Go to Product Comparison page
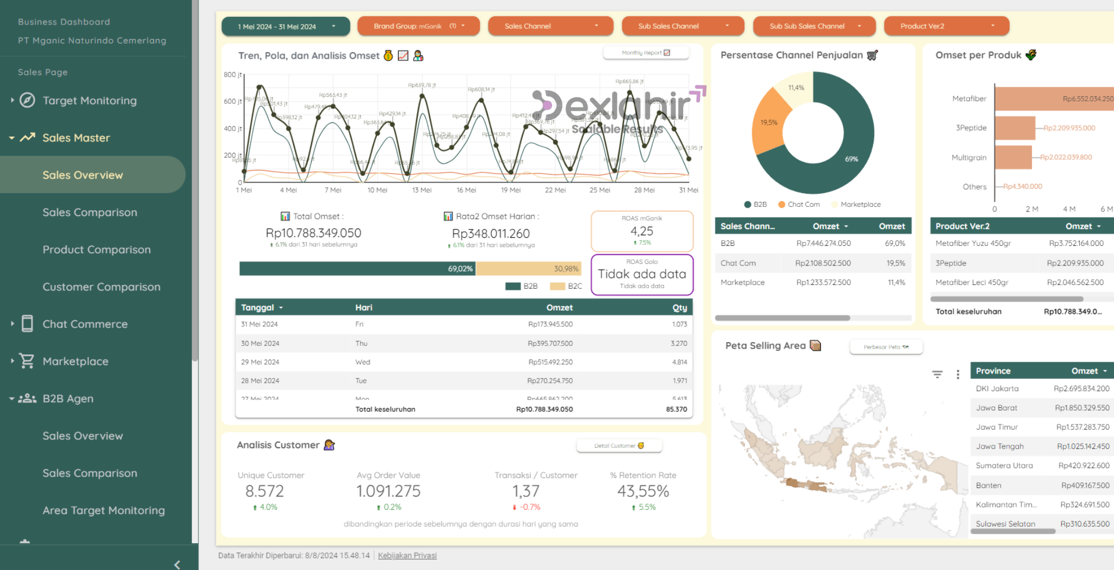Viewport: 1114px width, 570px height. coord(96,250)
